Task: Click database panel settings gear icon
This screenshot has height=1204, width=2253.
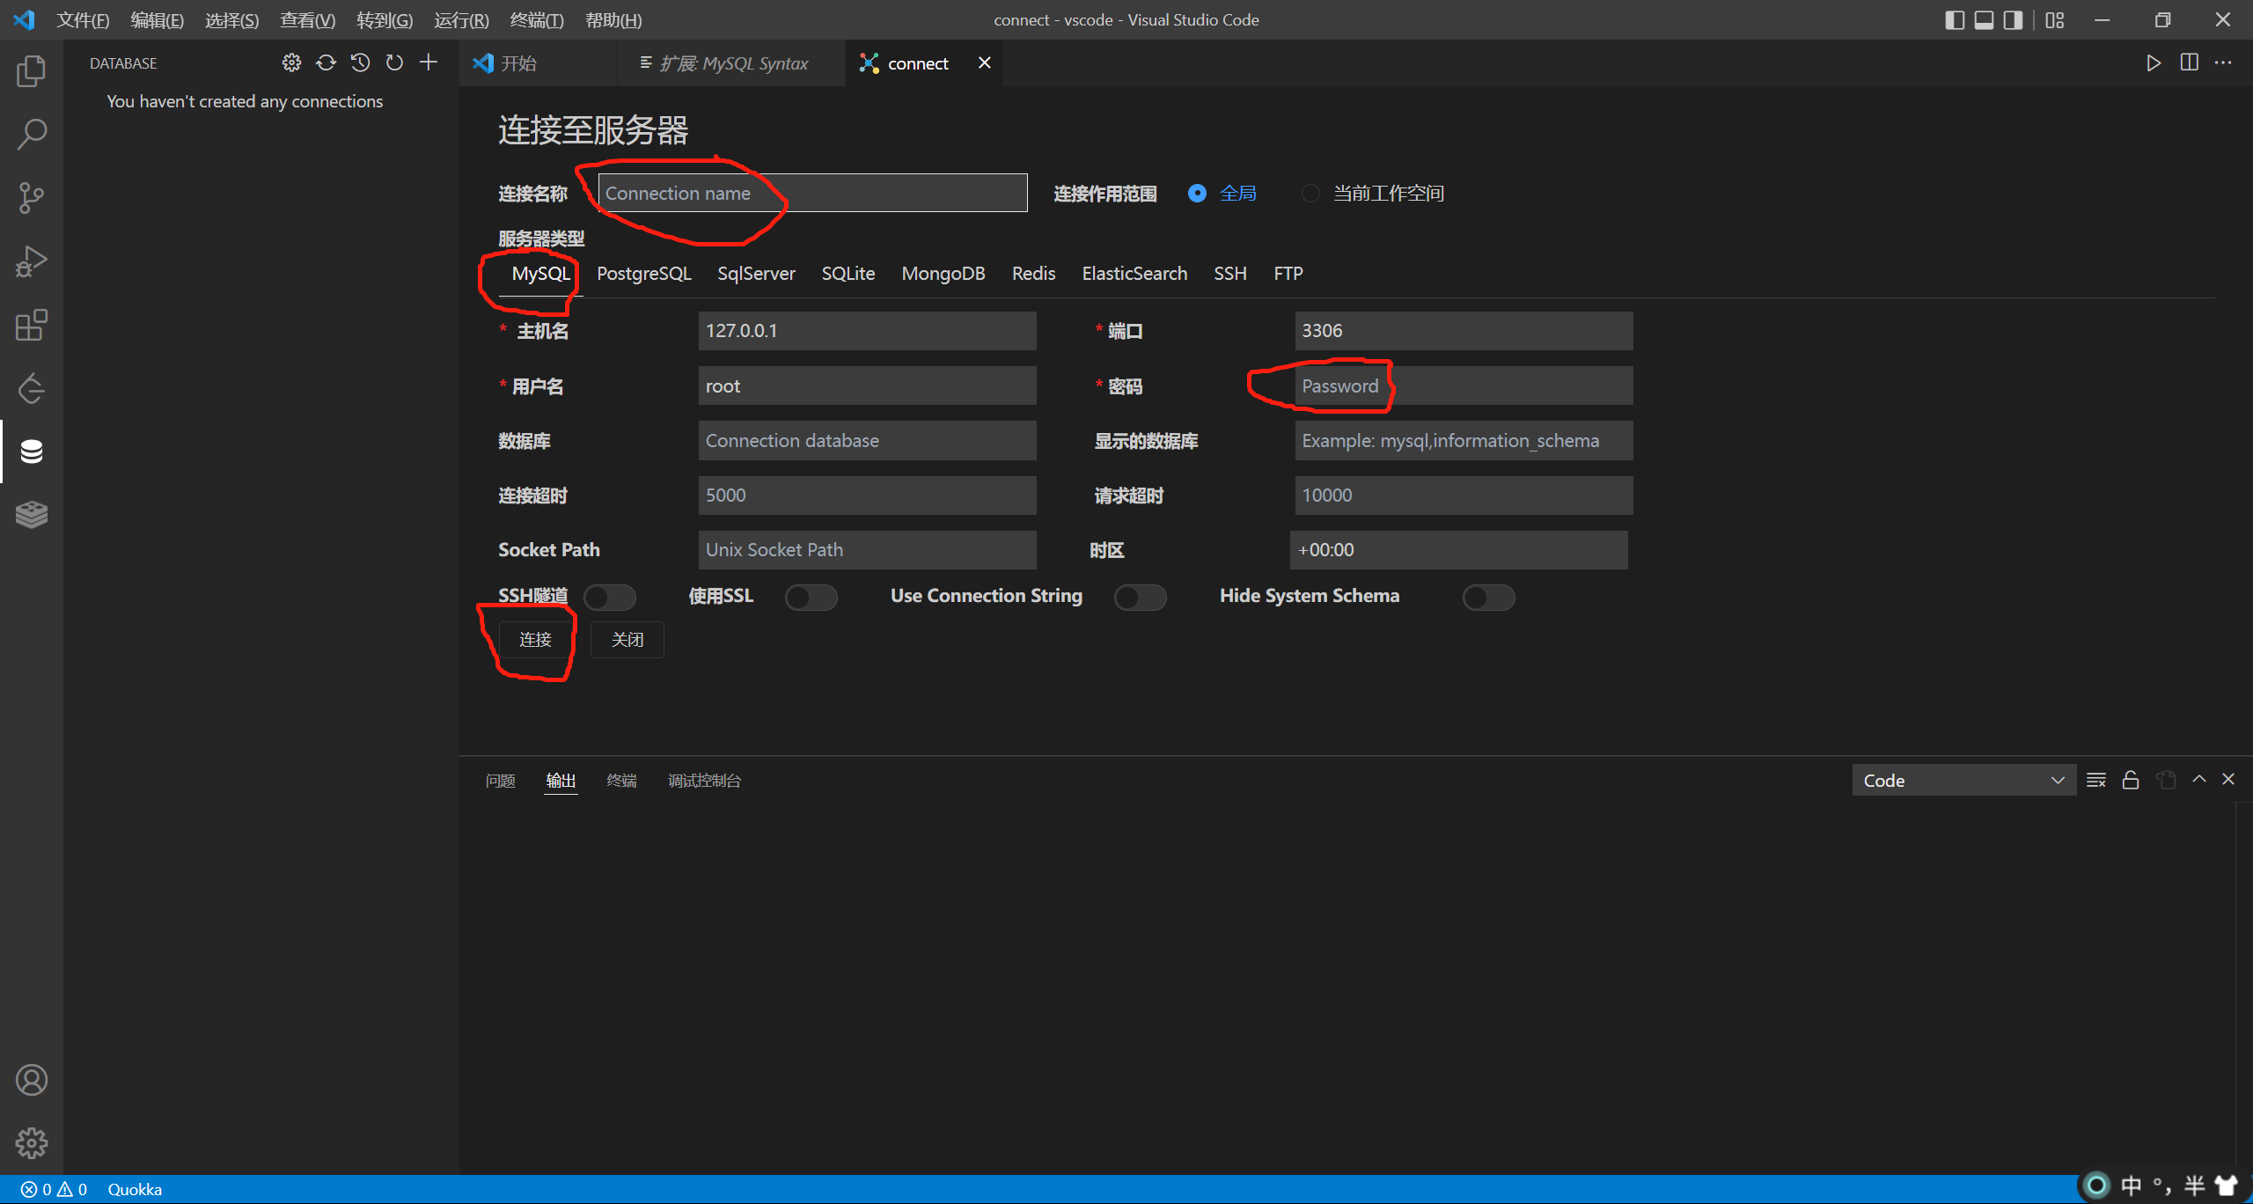Action: click(291, 62)
